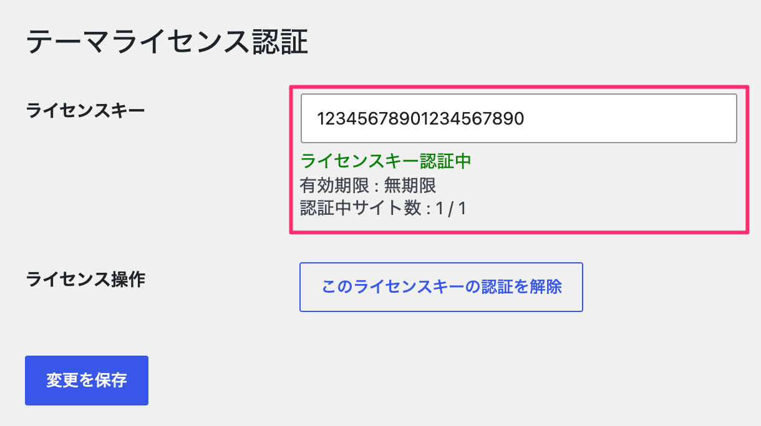Click the 認証中サイト数 label text
The image size is (761, 426).
[361, 208]
